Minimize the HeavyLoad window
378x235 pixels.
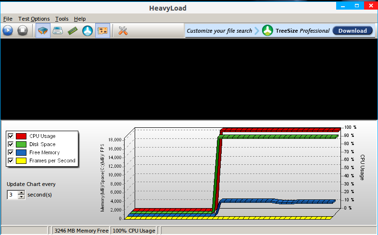[343, 6]
